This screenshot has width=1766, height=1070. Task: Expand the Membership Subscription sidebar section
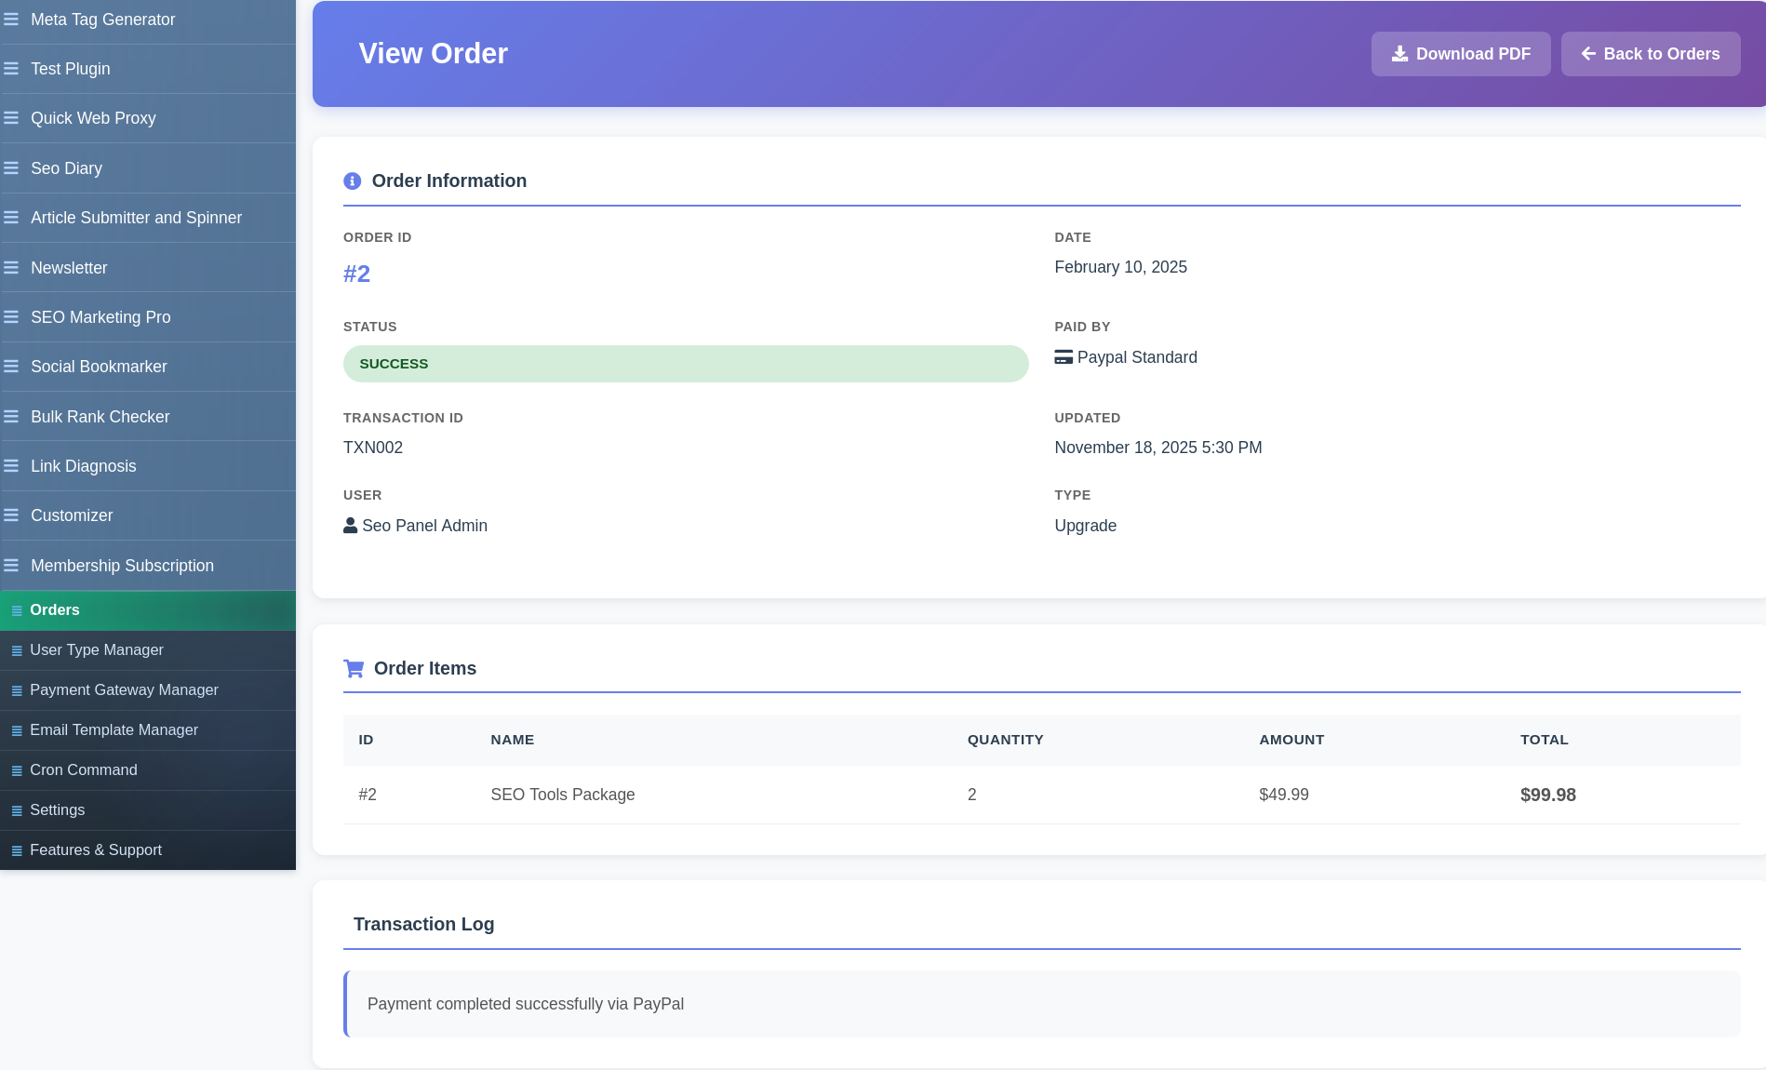pos(122,566)
